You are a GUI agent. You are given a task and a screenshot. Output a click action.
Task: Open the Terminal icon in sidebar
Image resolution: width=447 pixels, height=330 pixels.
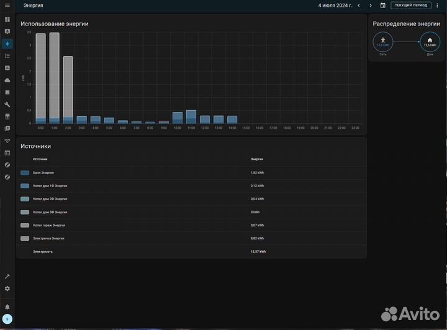(x=7, y=152)
